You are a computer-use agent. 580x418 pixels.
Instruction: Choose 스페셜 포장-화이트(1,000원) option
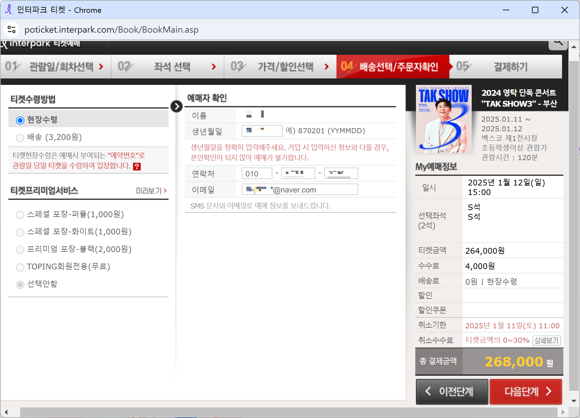click(20, 232)
